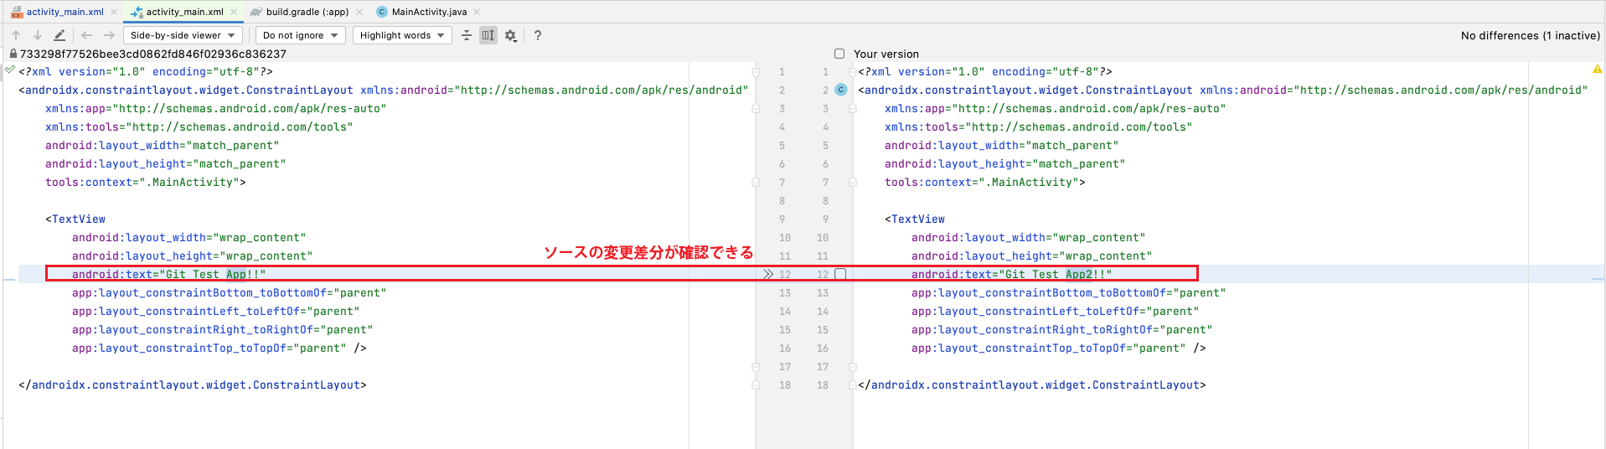Collapse fold marker at line 18 of Your version pane

click(853, 385)
